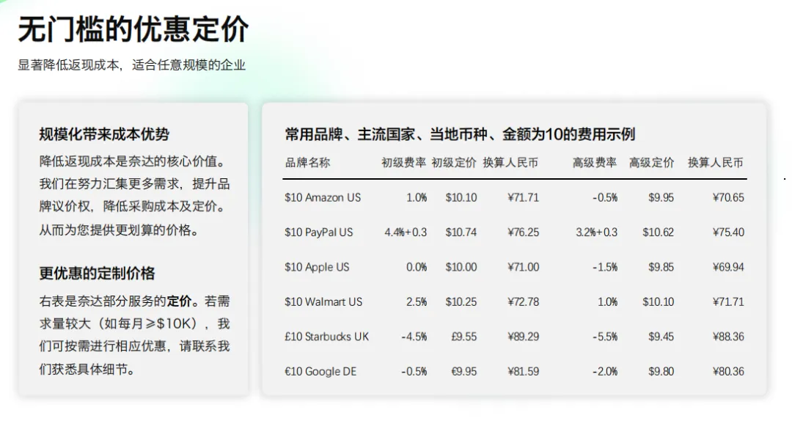Click the line "们获悉具体细节。"

tap(87, 370)
